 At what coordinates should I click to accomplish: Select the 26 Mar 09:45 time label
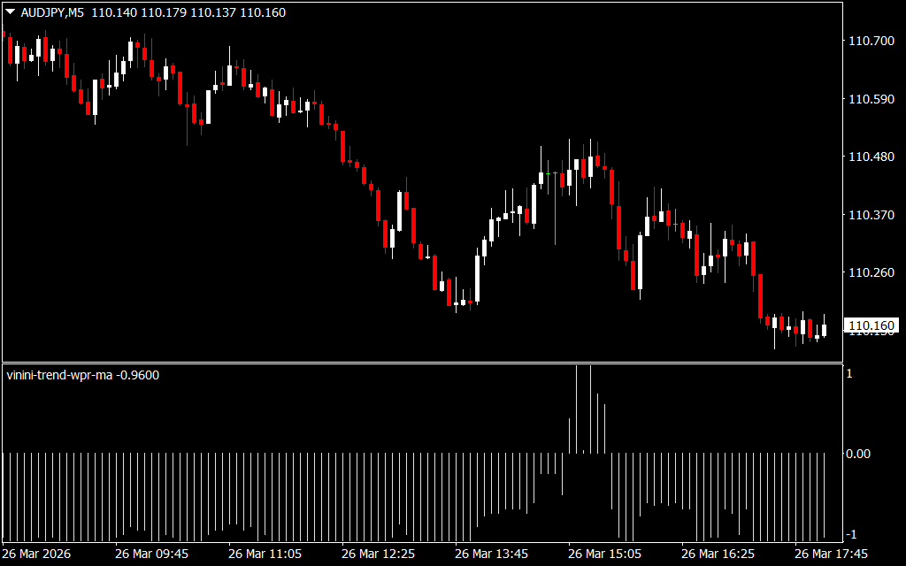pyautogui.click(x=151, y=554)
